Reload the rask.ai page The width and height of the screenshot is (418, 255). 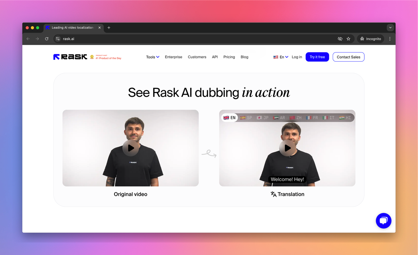[x=47, y=39]
